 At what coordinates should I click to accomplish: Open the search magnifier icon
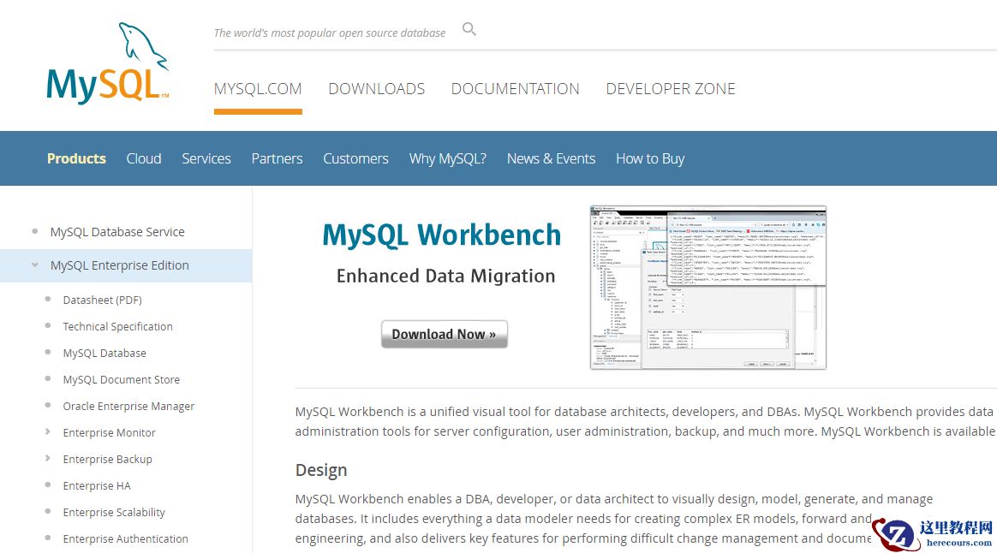[x=469, y=29]
